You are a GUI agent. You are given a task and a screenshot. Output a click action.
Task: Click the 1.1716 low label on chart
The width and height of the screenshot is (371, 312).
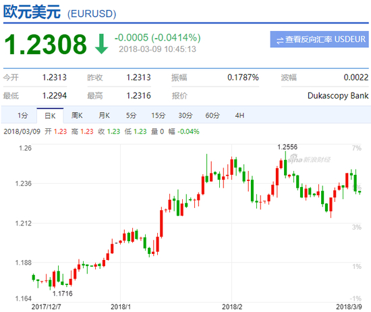tap(63, 294)
